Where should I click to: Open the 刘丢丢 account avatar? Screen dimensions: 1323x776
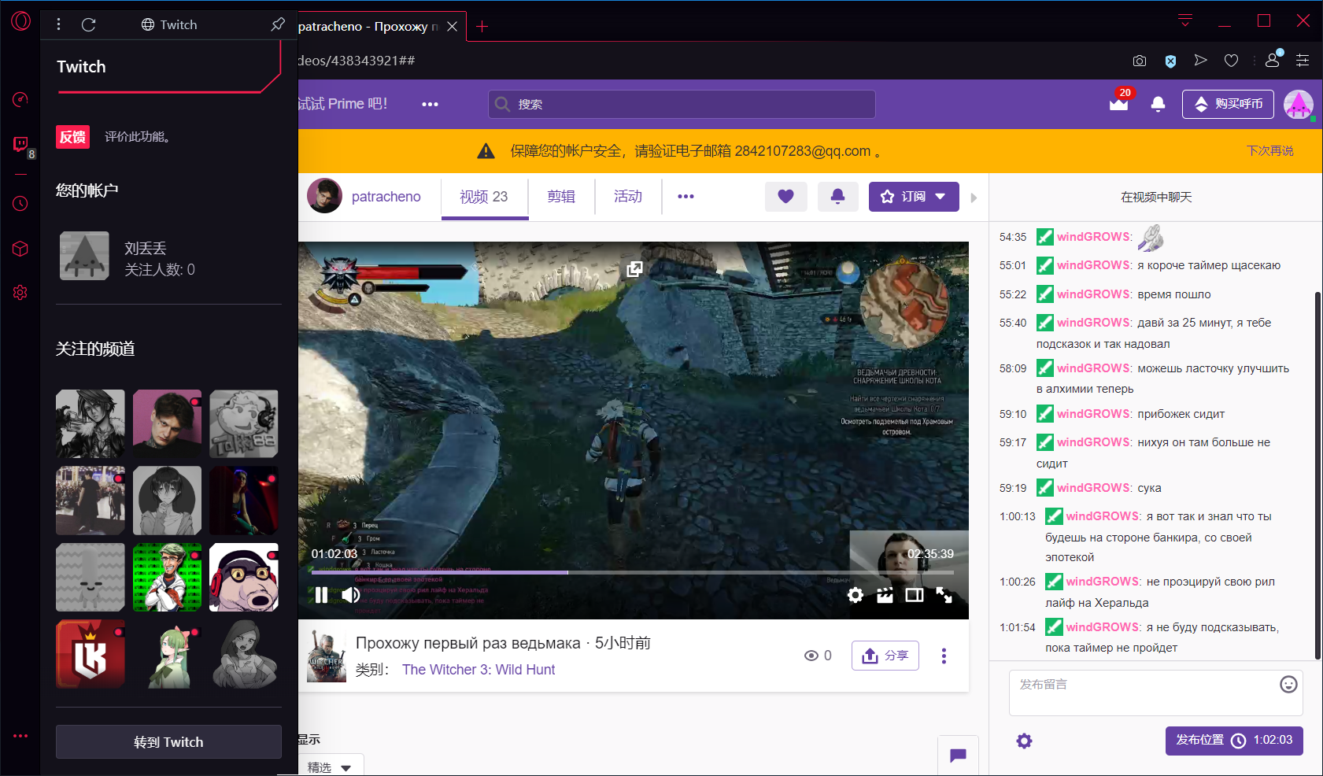pos(84,256)
